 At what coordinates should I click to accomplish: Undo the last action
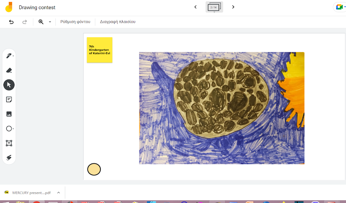click(11, 22)
